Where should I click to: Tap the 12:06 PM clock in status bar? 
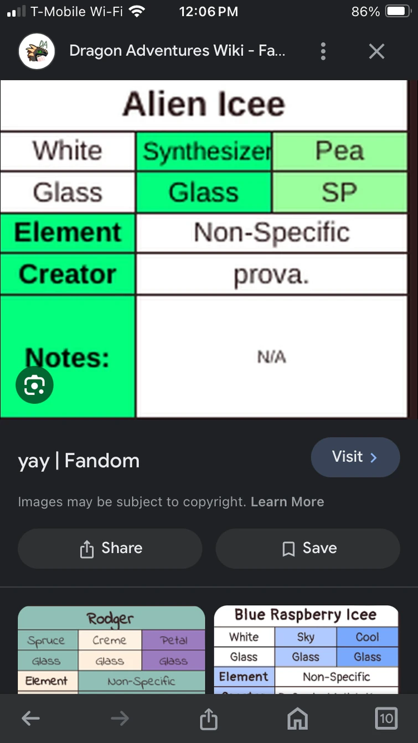point(209,11)
